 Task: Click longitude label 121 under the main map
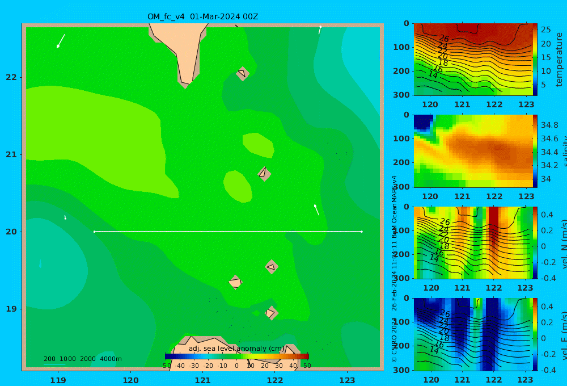(202, 380)
